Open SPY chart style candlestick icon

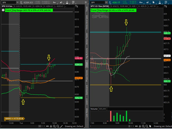(x=148, y=2)
